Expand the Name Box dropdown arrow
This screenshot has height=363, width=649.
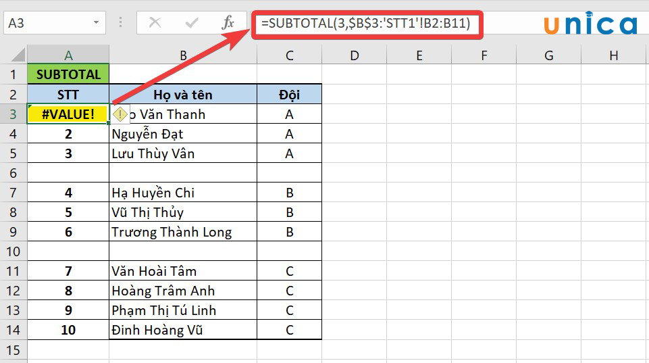point(96,22)
